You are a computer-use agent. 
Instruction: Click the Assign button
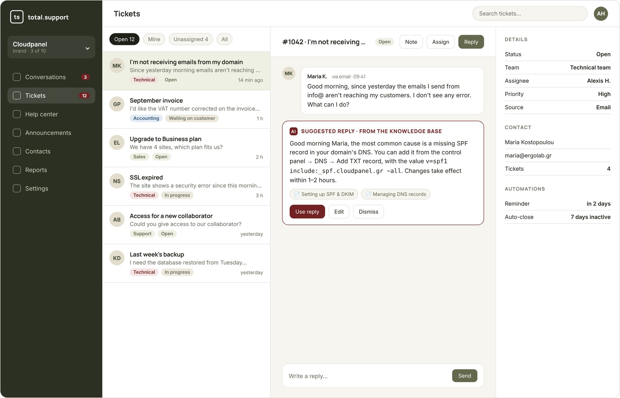441,42
